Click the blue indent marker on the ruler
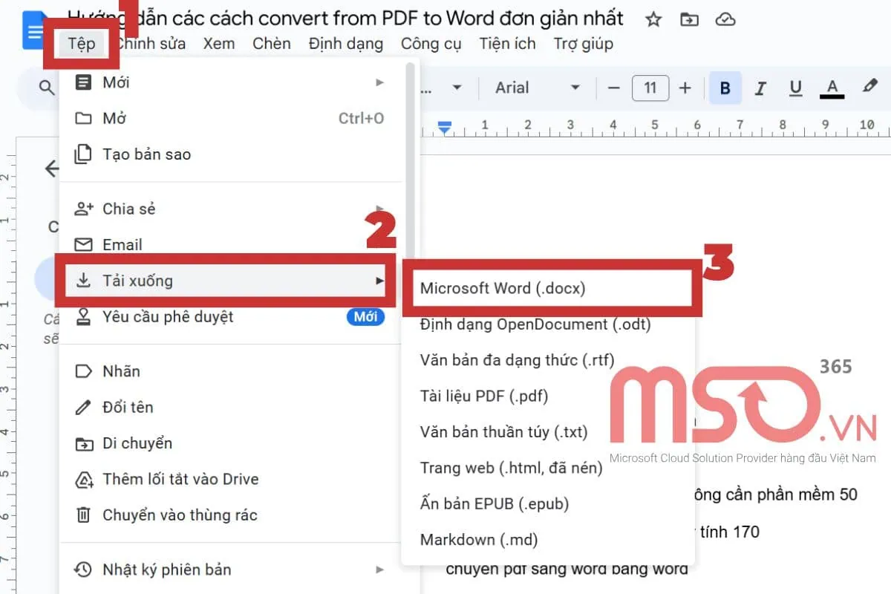The height and width of the screenshot is (594, 891). click(x=444, y=128)
